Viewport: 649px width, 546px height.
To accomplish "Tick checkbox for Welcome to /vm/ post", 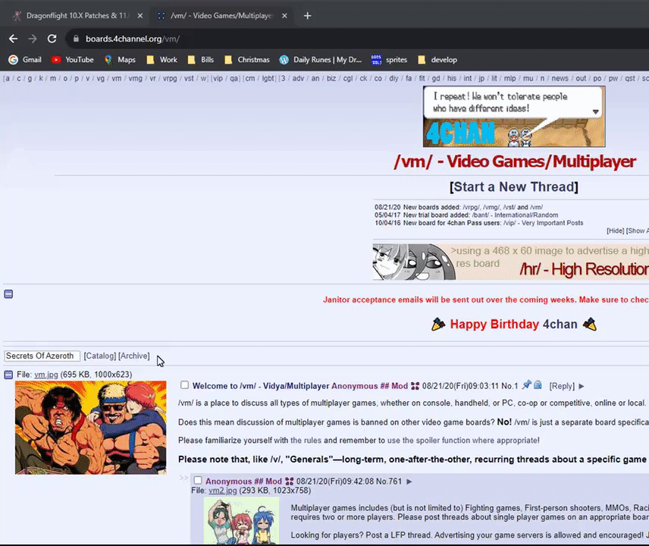I will (184, 385).
